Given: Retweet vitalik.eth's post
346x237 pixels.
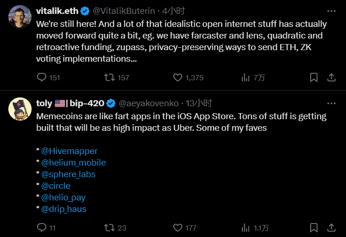Looking at the screenshot, I should (110, 77).
